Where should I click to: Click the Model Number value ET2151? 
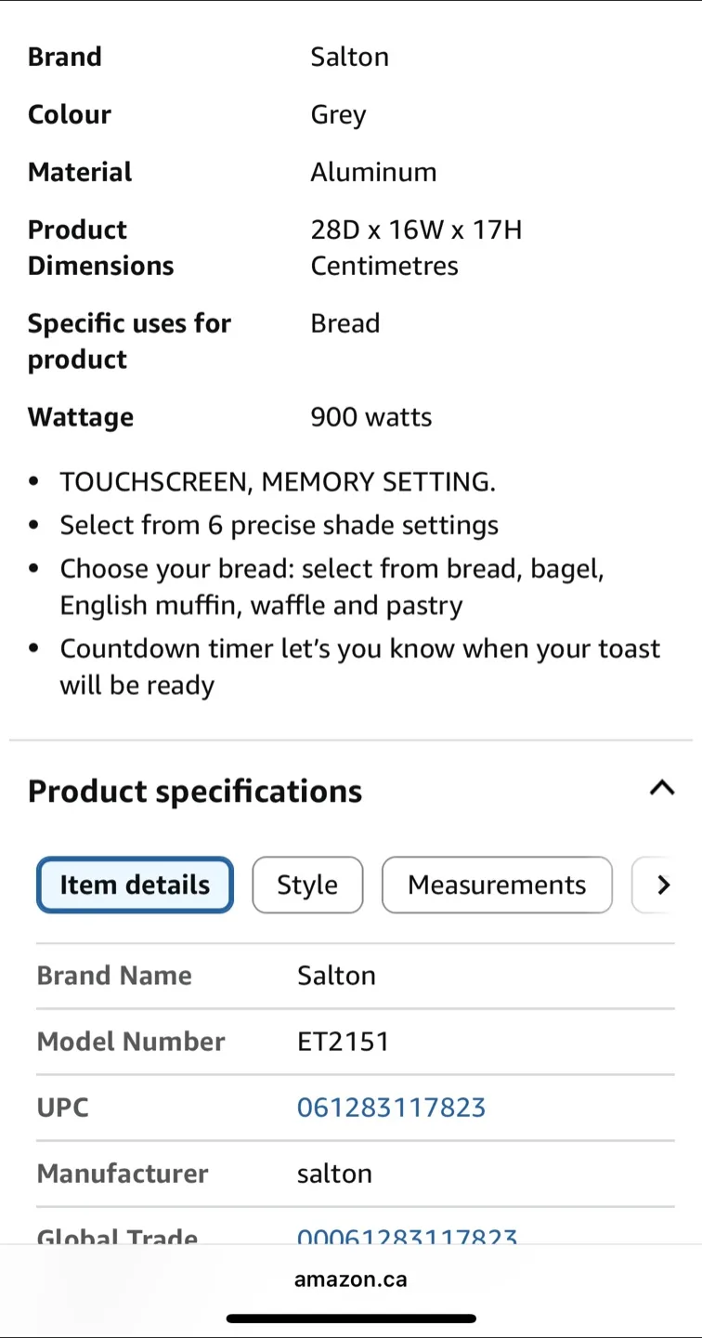pos(344,1042)
